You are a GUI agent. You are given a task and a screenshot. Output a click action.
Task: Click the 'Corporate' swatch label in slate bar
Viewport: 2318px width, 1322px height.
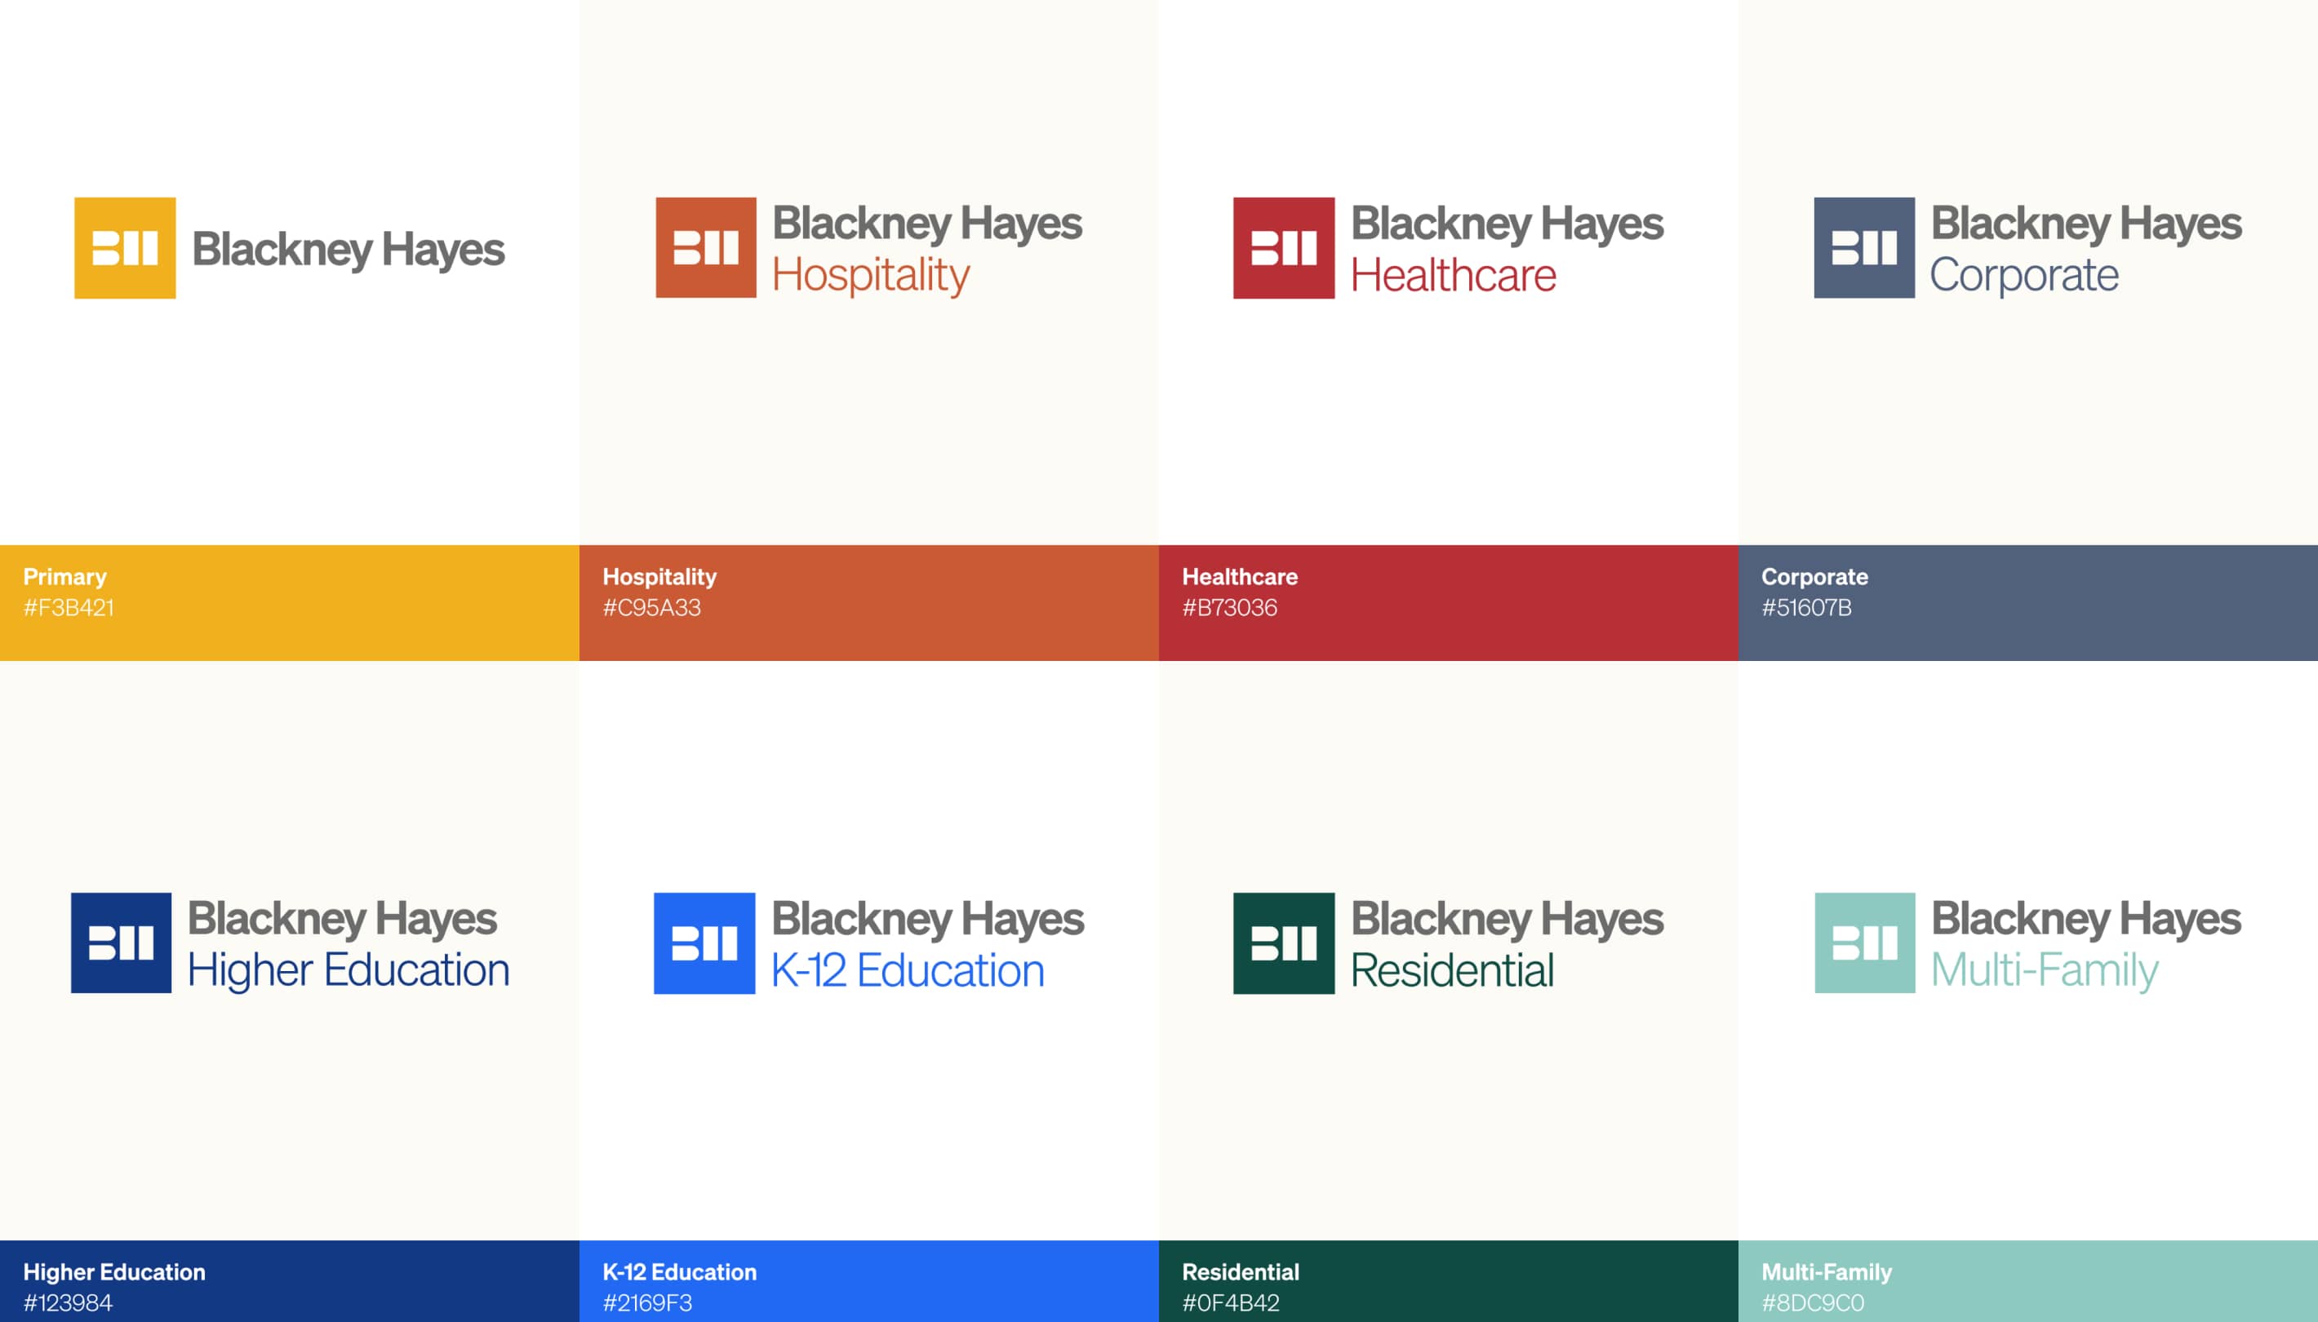point(1815,578)
